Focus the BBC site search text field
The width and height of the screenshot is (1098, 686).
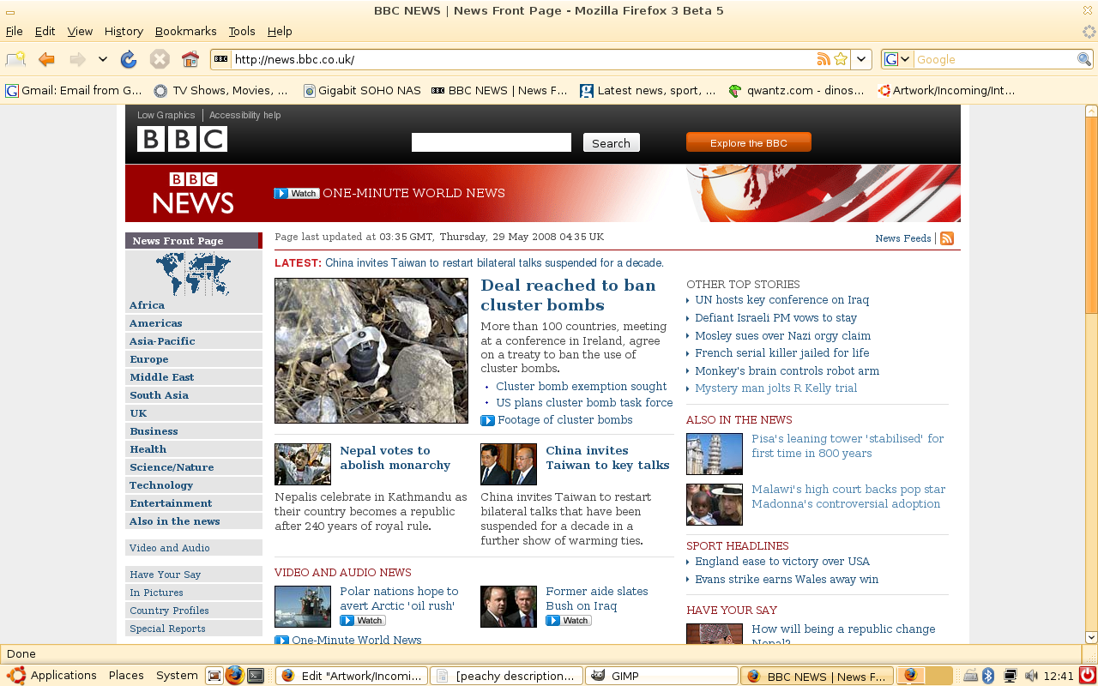492,142
